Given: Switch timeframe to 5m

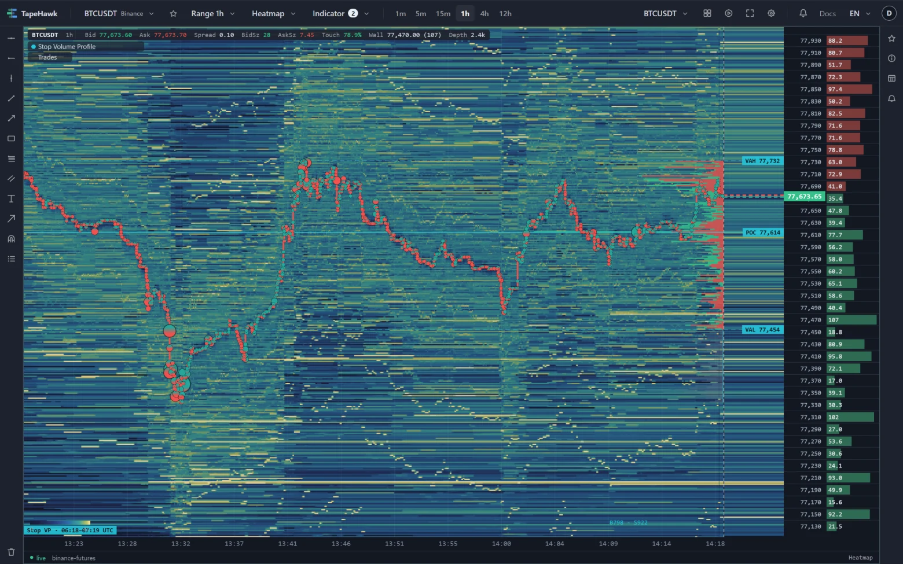Looking at the screenshot, I should point(421,13).
